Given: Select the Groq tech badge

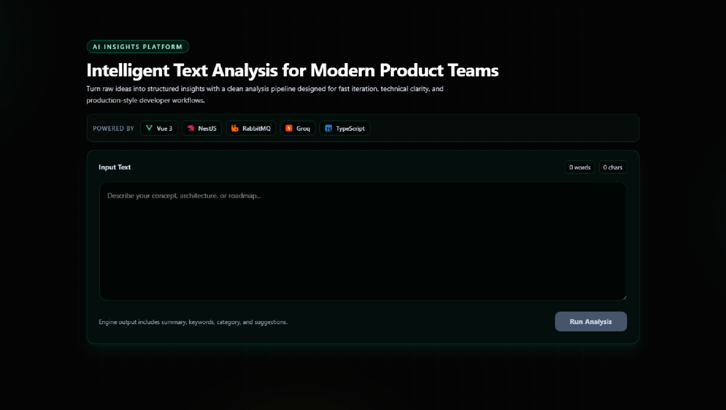Looking at the screenshot, I should pos(297,128).
